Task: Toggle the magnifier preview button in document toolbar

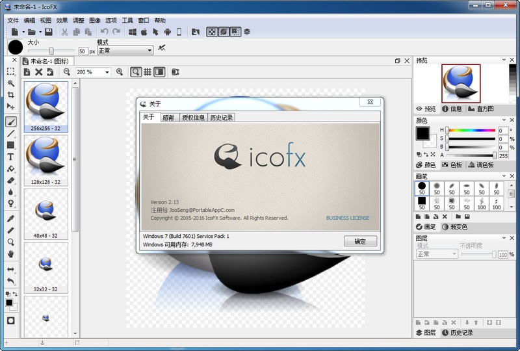Action: tap(136, 72)
